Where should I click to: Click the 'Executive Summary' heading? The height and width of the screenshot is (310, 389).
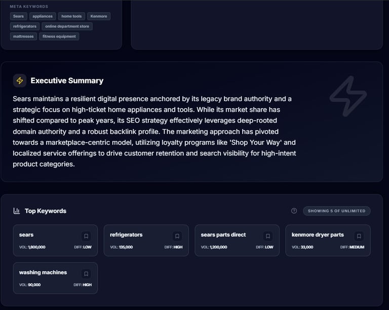[67, 81]
